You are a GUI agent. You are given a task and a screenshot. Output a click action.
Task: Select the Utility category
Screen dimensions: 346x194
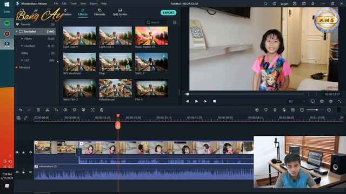click(24, 53)
